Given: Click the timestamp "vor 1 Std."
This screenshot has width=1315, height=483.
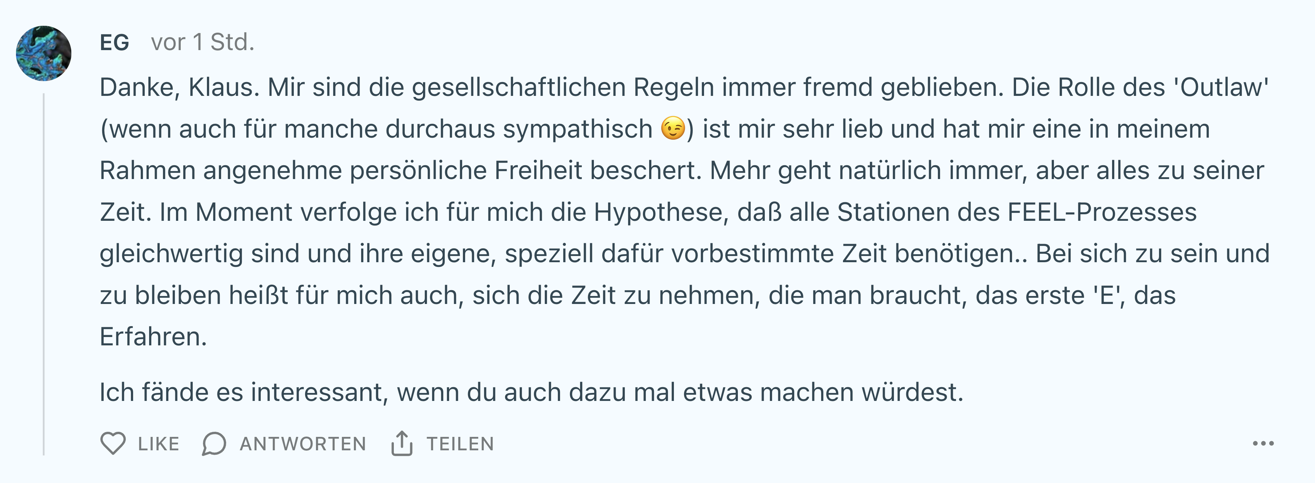Looking at the screenshot, I should tap(203, 42).
